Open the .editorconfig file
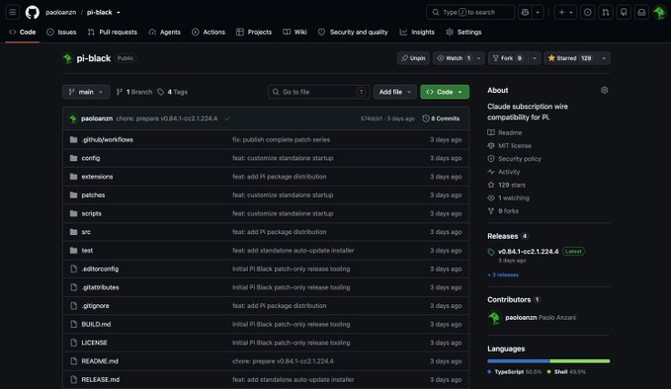Viewport: 671px width, 389px height. [100, 269]
